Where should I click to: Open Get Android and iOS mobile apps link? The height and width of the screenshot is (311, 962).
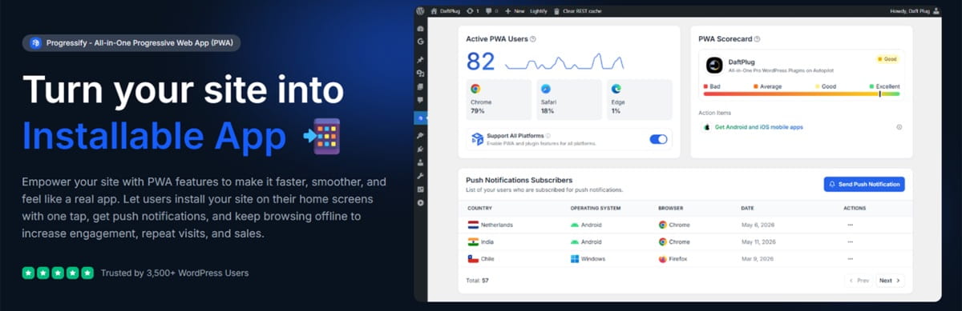[758, 127]
